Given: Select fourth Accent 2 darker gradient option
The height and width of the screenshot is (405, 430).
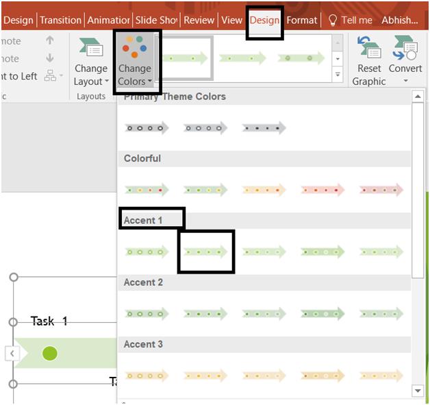Looking at the screenshot, I should point(322,314).
